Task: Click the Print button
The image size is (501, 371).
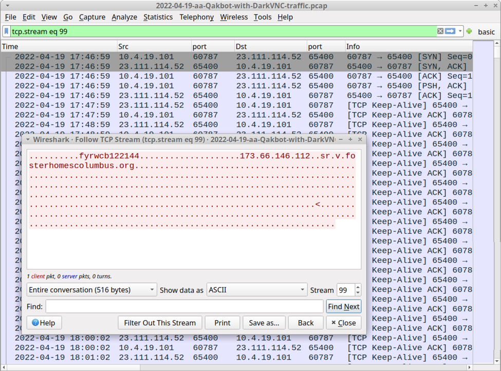Action: click(x=222, y=323)
